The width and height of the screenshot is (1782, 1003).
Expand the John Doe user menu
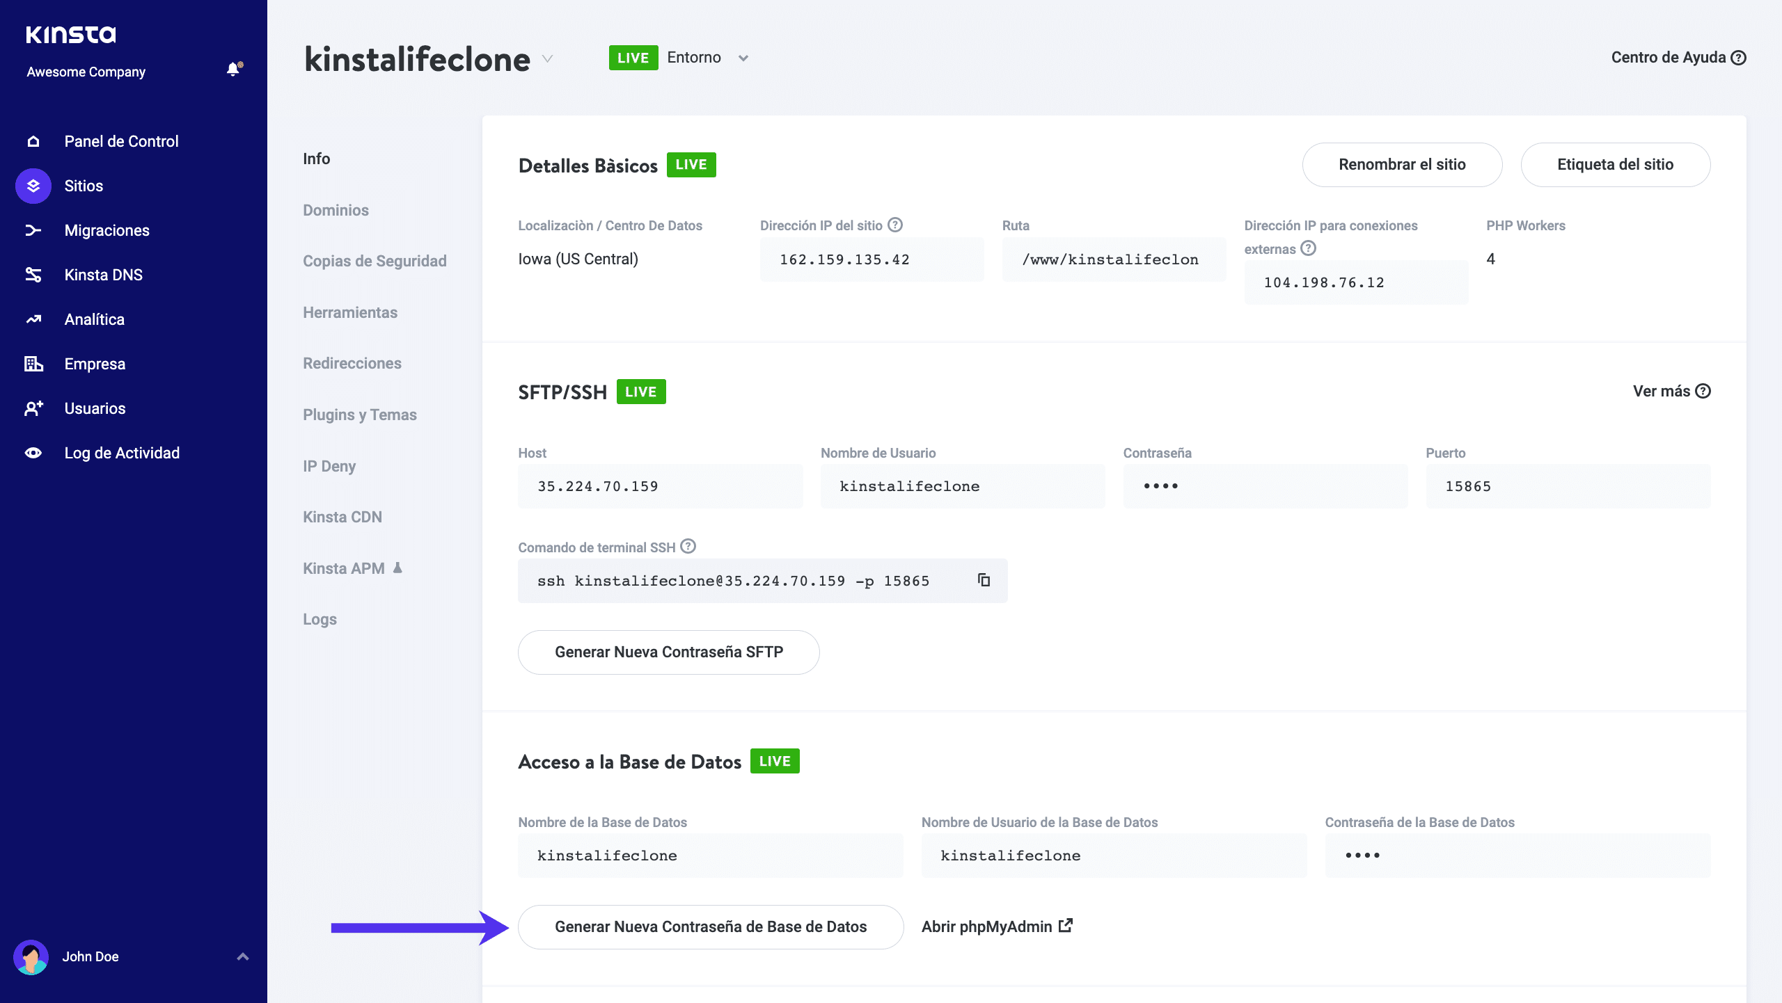[x=242, y=956]
